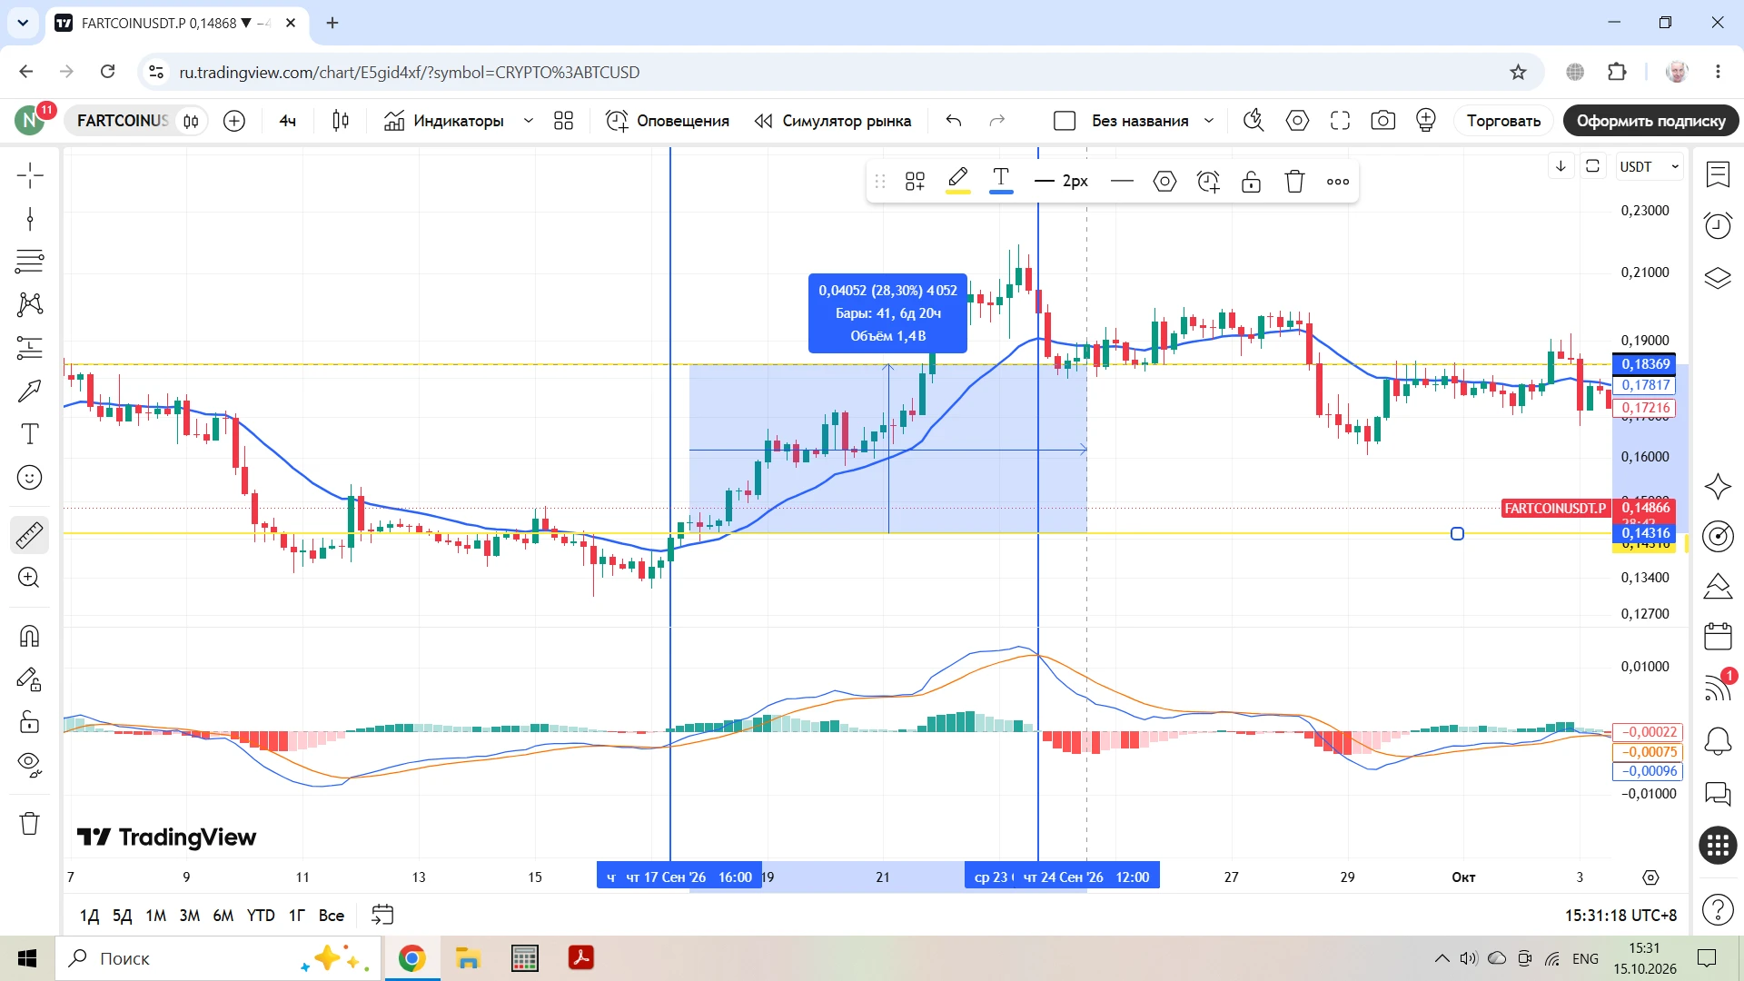This screenshot has height=981, width=1744.
Task: Select 5Д date range
Action: pos(123,916)
